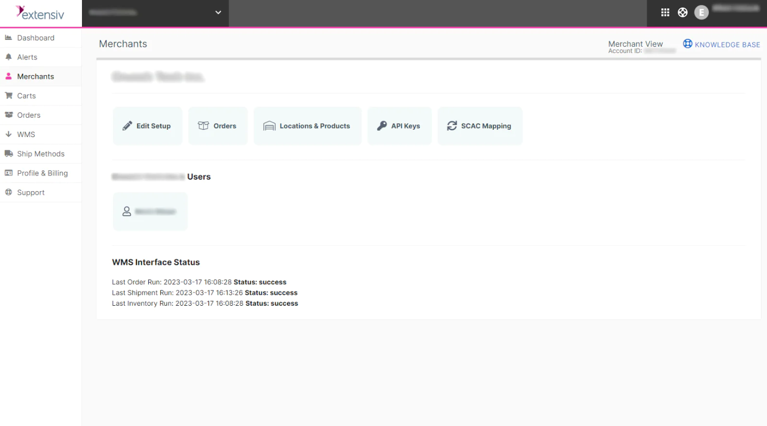Open the user profile avatar menu
Screen dimensions: 767x426
tap(701, 12)
